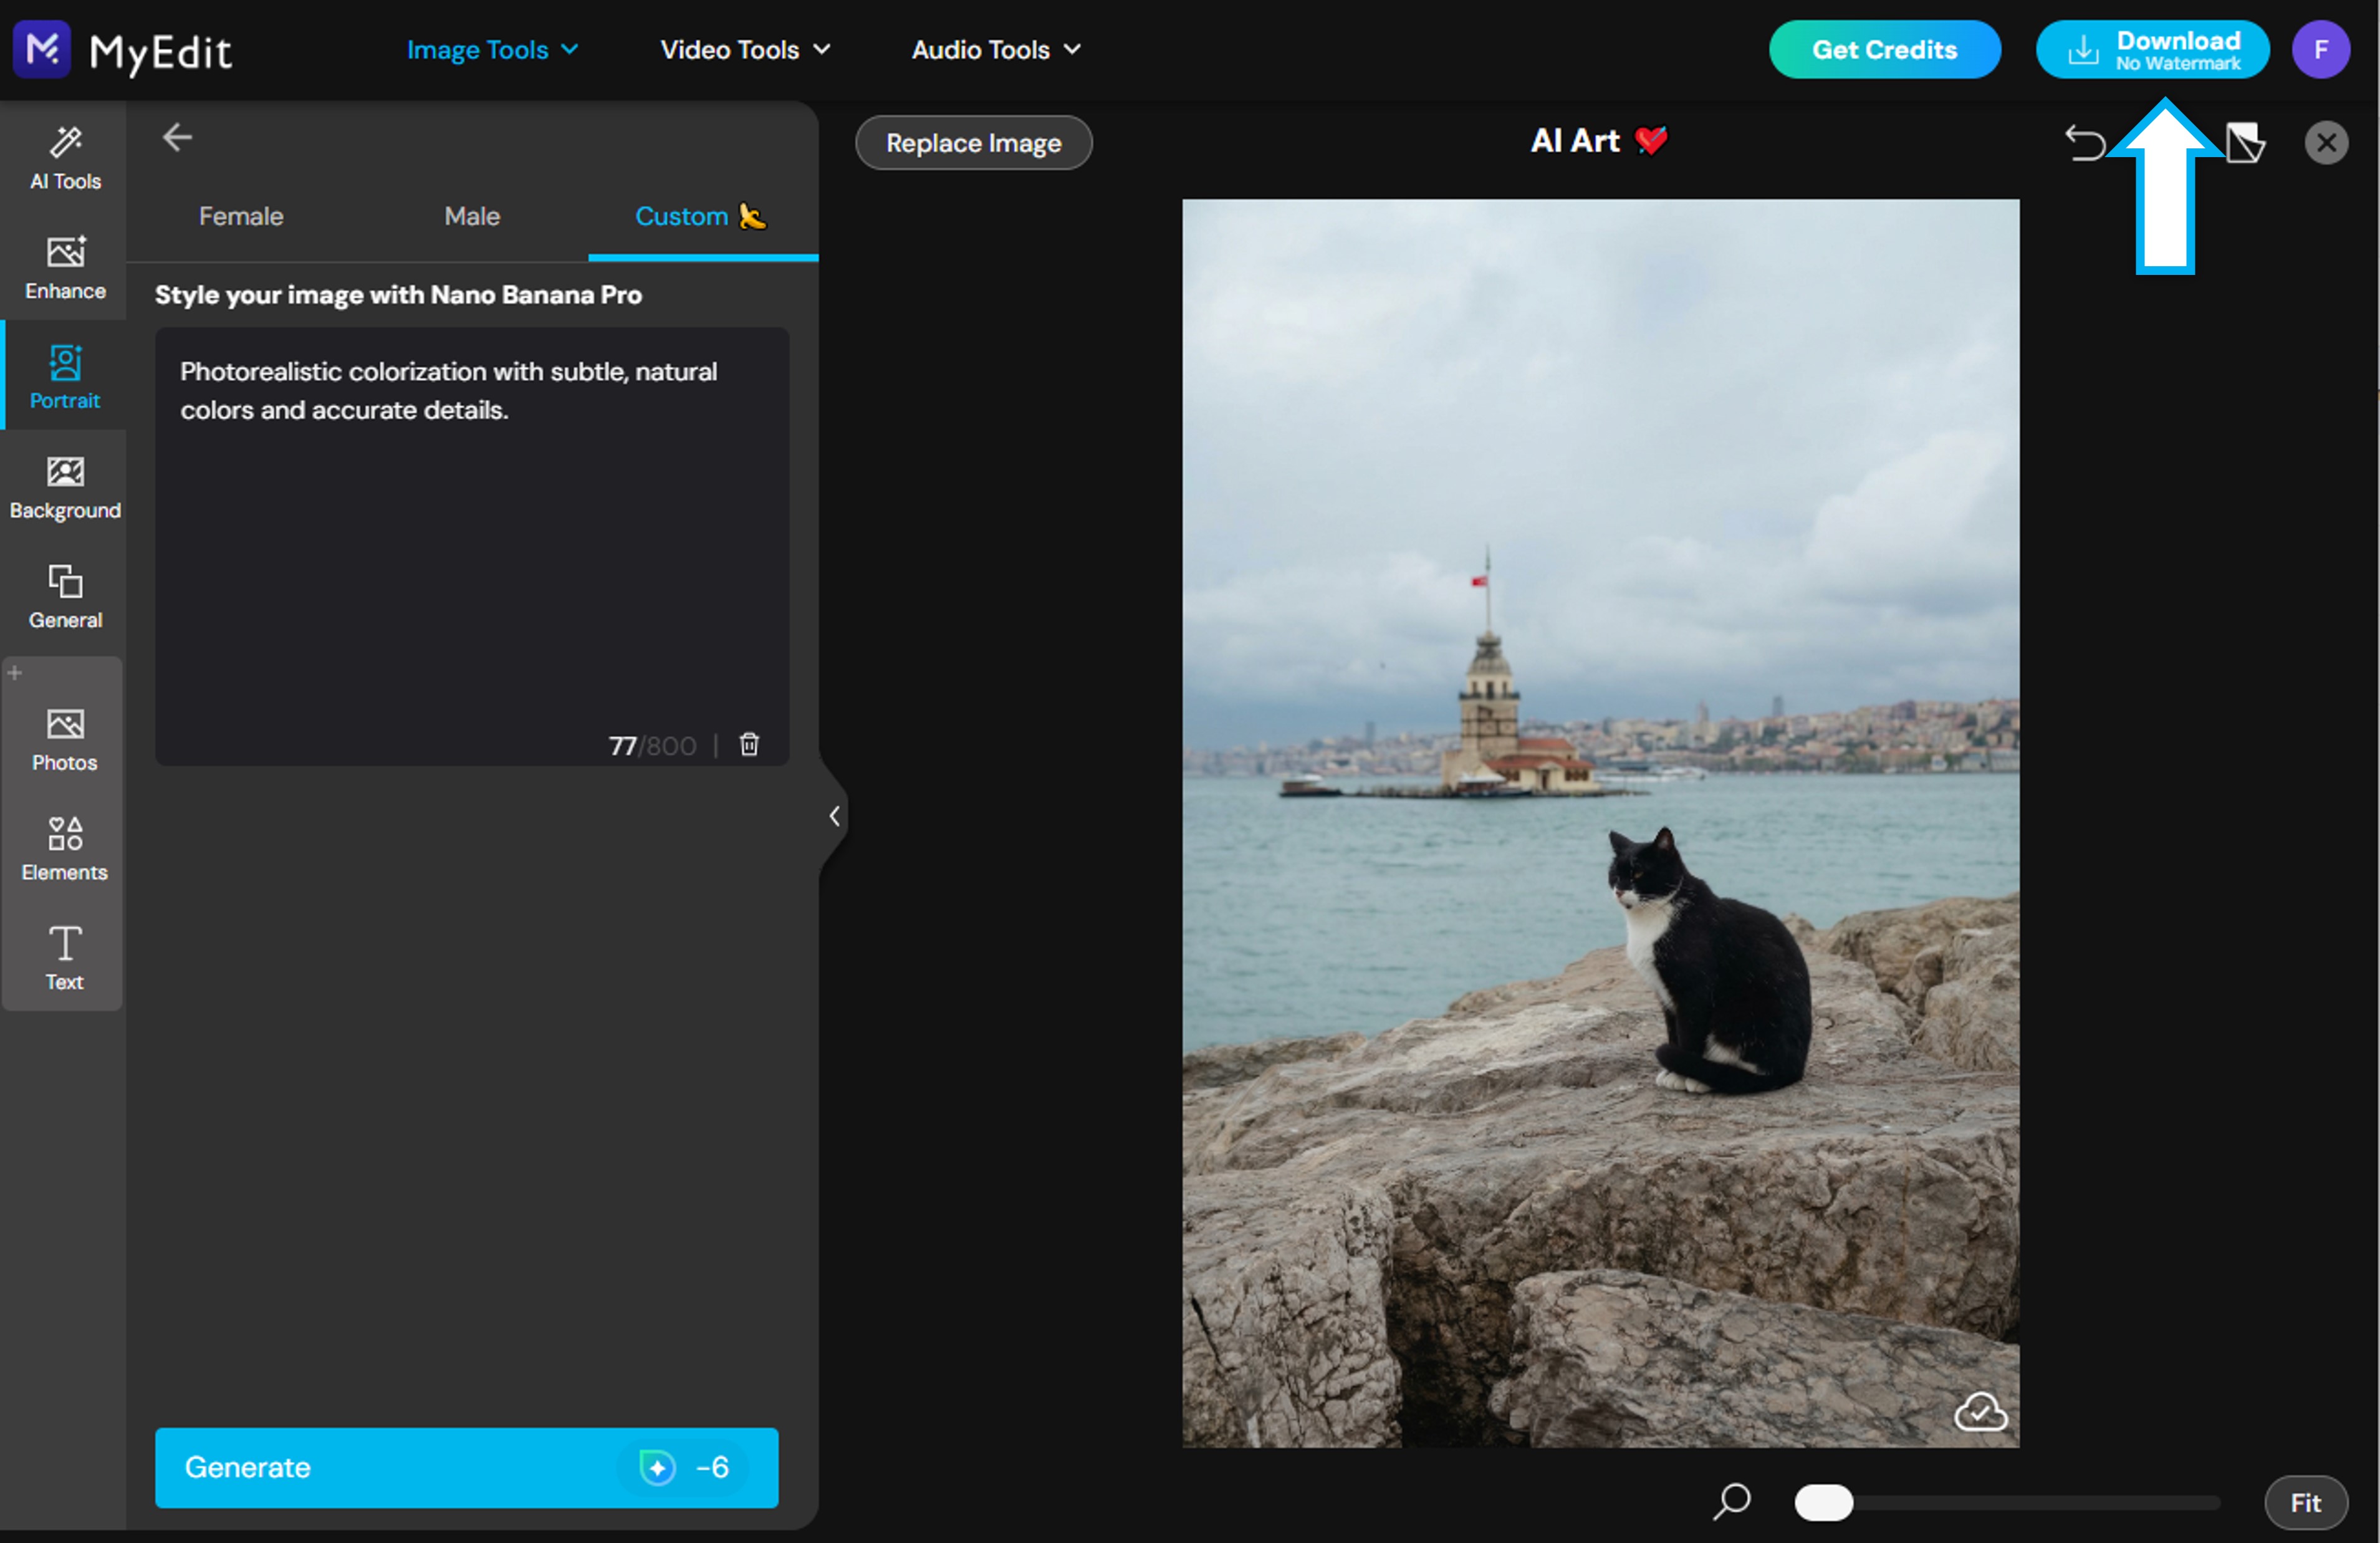Viewport: 2380px width, 1543px height.
Task: Clear the prompt with the trash icon
Action: point(749,745)
